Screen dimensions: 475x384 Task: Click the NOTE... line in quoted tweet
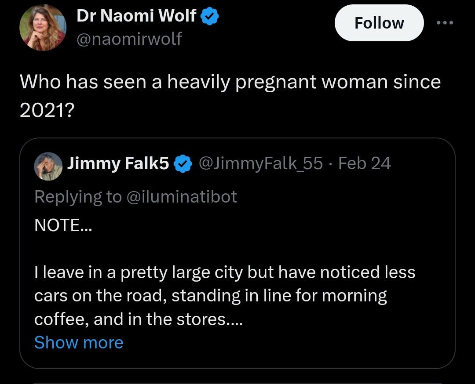(63, 225)
